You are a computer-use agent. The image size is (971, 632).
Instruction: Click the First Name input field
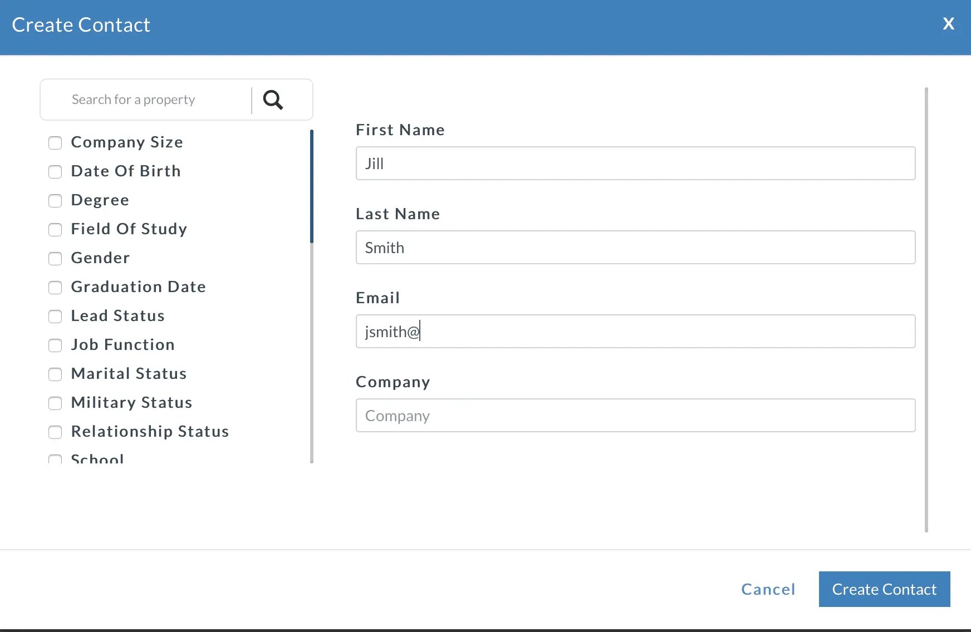click(635, 164)
